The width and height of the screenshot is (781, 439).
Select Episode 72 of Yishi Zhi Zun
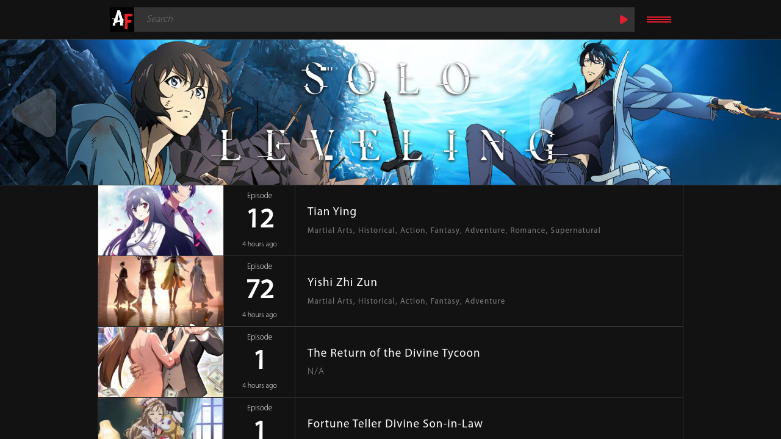click(260, 290)
